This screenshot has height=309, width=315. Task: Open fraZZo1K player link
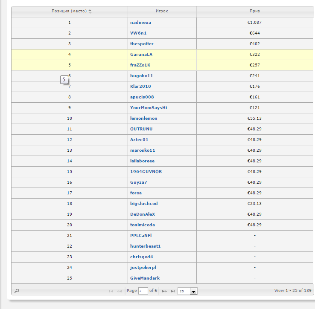tap(140, 65)
